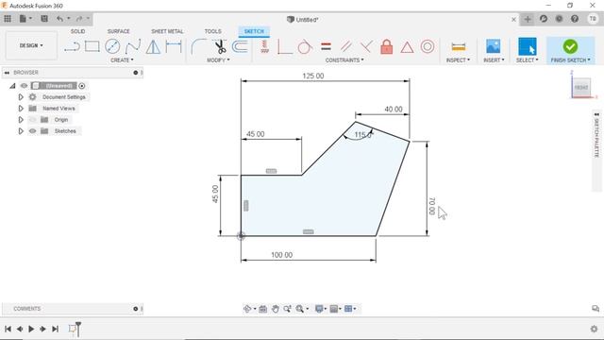Open the data panel grid icon
The image size is (604, 340).
click(x=8, y=19)
